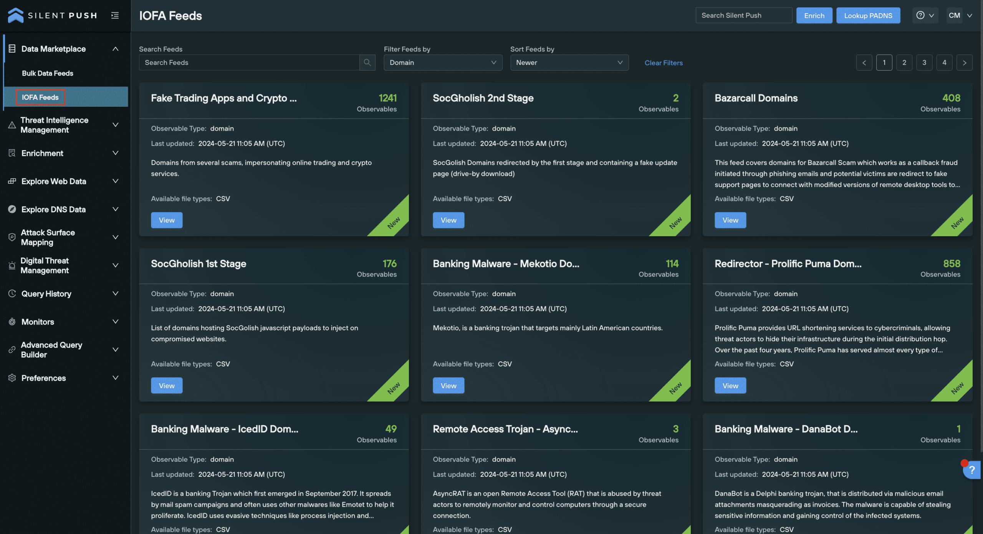The width and height of the screenshot is (983, 534).
Task: Expand the Explore Web Data chevron
Action: (115, 181)
